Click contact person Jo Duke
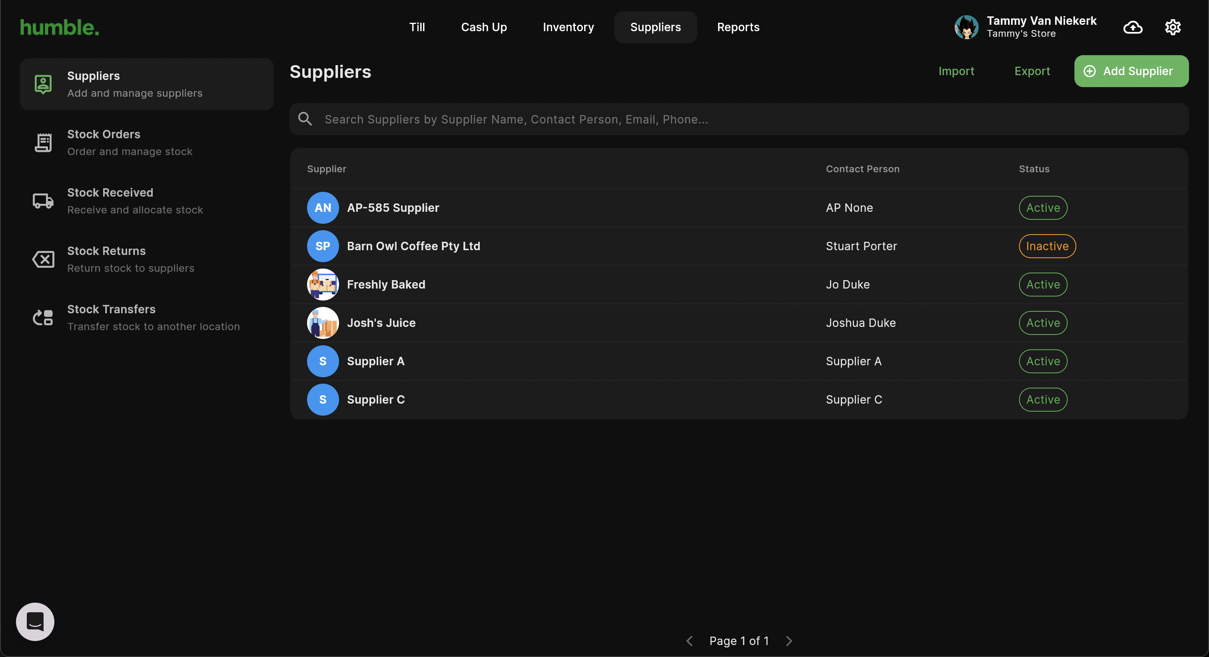 pyautogui.click(x=848, y=285)
